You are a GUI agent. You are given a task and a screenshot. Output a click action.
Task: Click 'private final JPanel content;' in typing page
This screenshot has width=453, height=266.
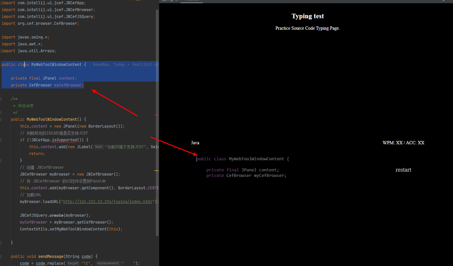tap(243, 170)
